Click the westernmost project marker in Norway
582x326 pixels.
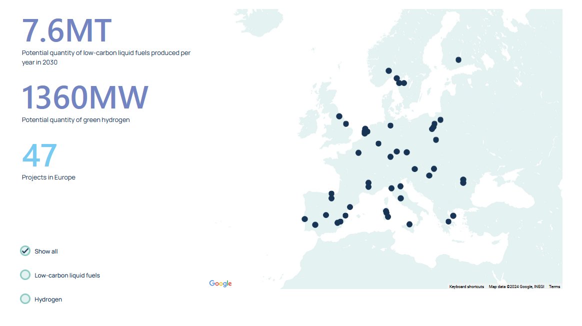[x=388, y=70]
